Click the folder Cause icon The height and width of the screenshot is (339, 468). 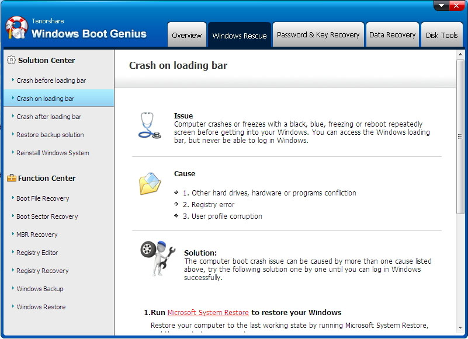coord(150,183)
